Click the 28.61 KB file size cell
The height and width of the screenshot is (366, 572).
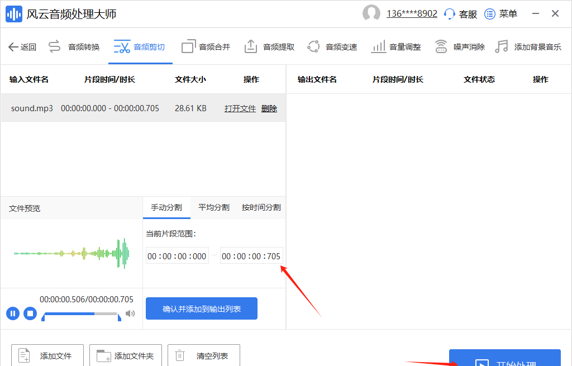190,108
